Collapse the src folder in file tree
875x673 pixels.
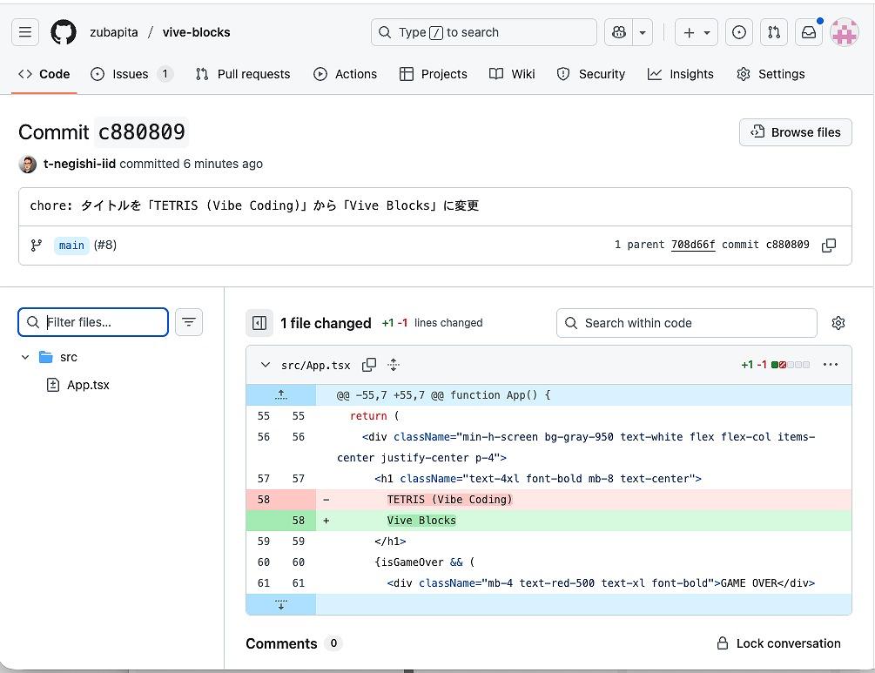(x=25, y=357)
